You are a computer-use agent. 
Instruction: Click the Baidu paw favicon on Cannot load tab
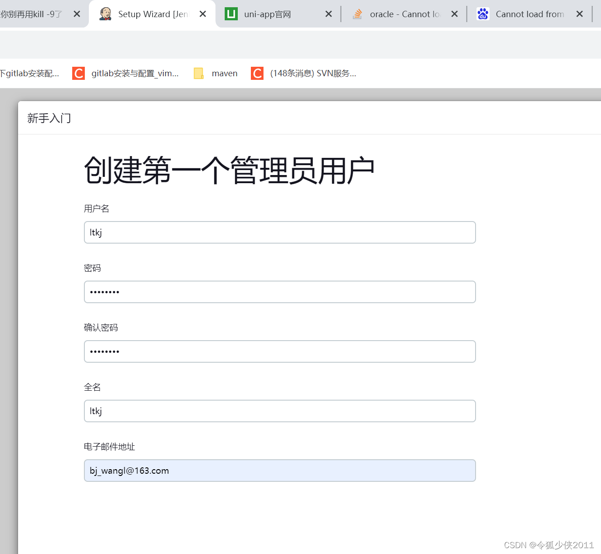483,14
